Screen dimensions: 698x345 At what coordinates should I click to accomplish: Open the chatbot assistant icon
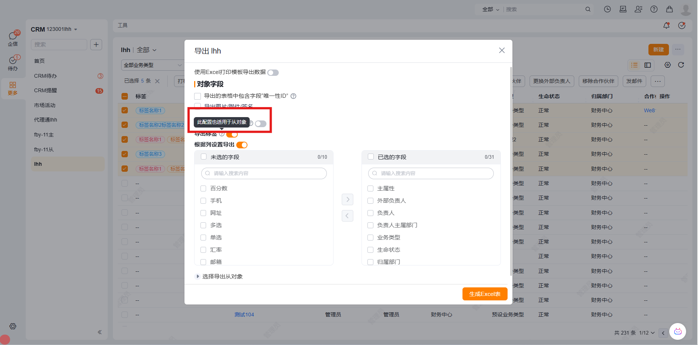coord(678,331)
